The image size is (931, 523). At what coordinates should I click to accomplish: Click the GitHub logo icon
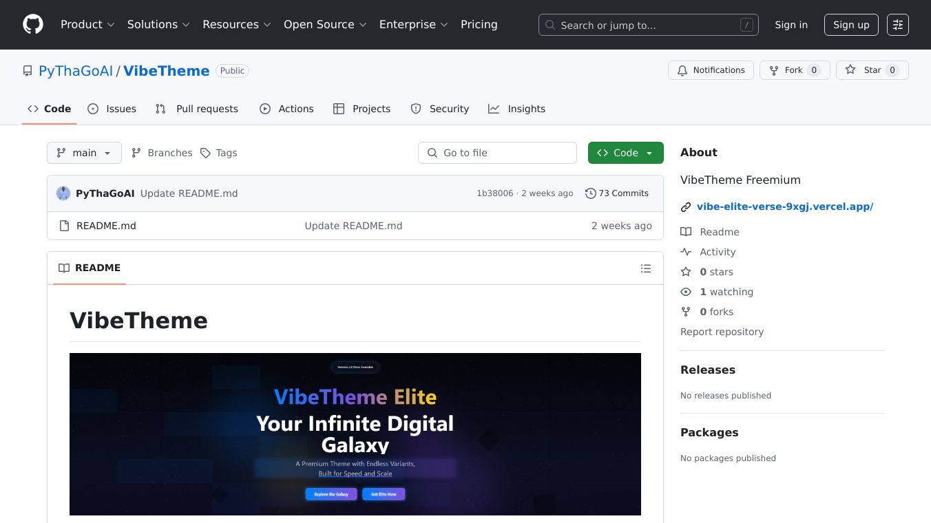[33, 25]
